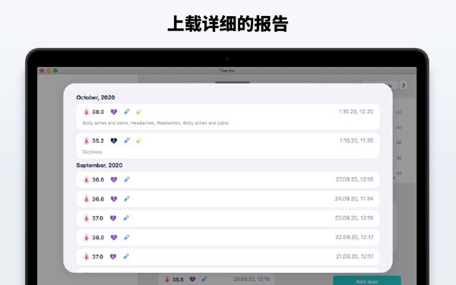
Task: Click timestamp '24.09.20, 11:34'
Action: [x=354, y=198]
